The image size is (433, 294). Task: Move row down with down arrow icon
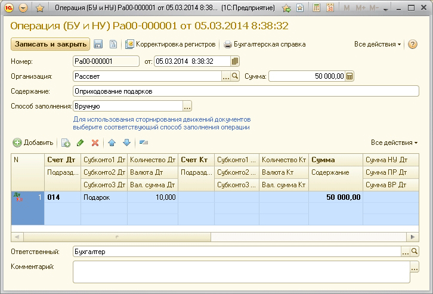(127, 143)
